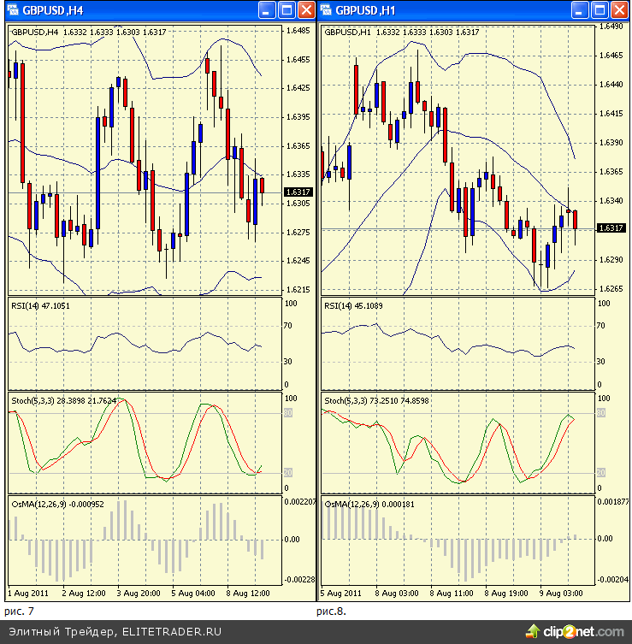The width and height of the screenshot is (632, 644).
Task: Select the Stoch(5,3,3) indicator label on H1
Action: click(377, 399)
